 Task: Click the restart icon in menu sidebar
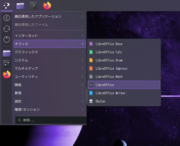tap(7, 29)
